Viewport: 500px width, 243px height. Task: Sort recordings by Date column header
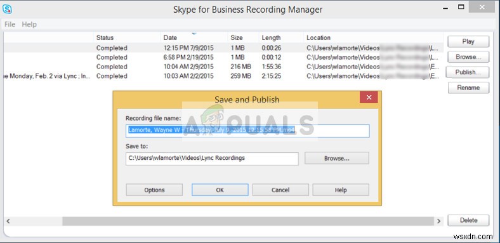(170, 37)
